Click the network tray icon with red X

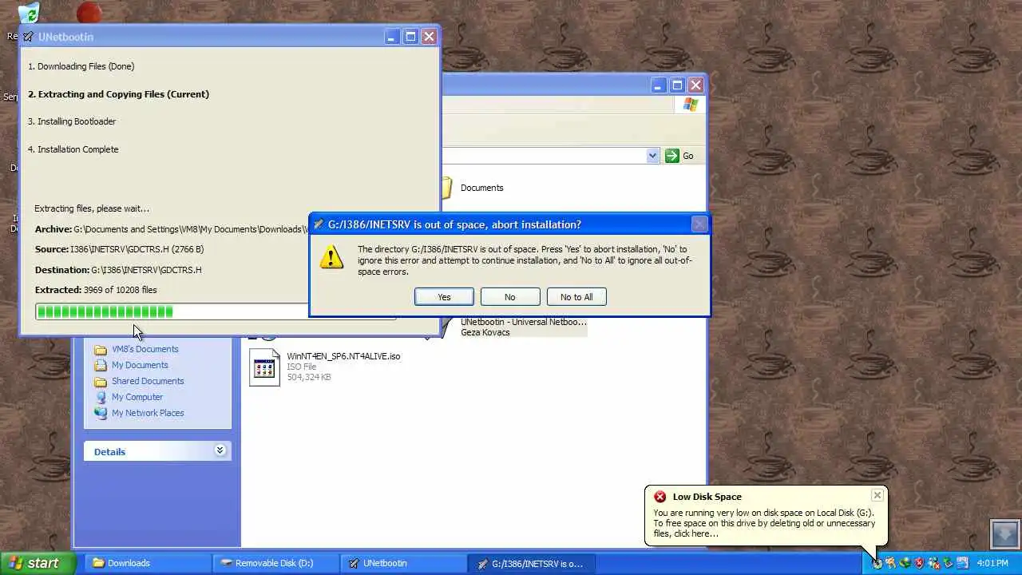(934, 564)
